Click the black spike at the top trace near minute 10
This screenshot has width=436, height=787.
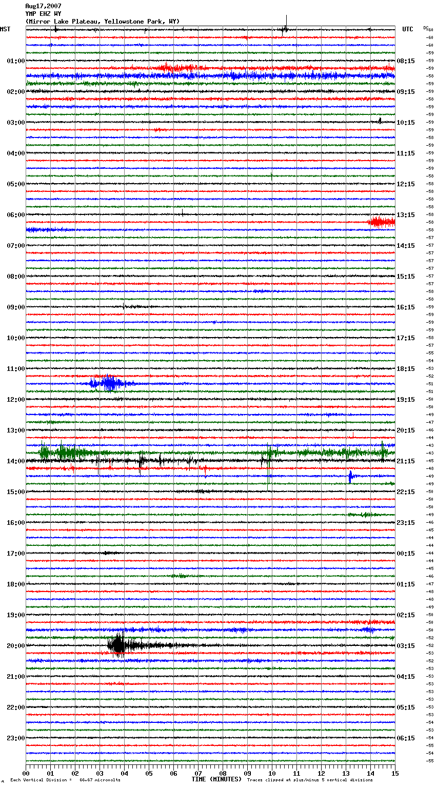[x=285, y=26]
